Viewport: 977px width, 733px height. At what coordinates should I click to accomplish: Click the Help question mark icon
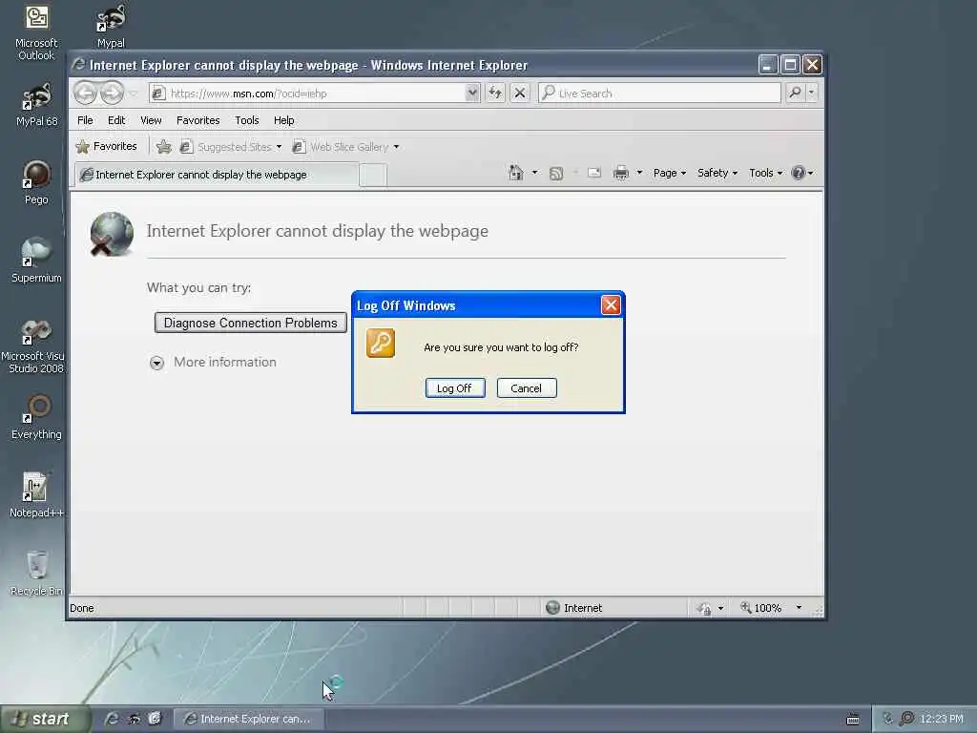coord(799,173)
